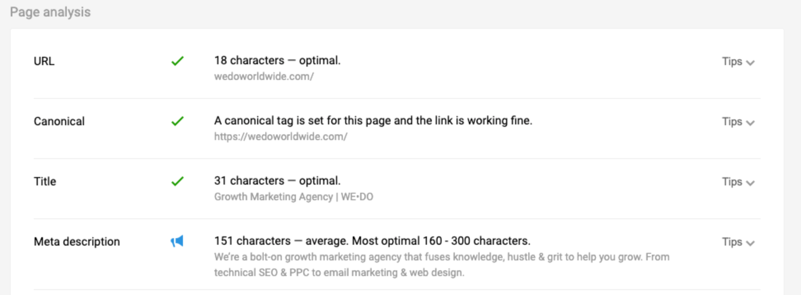Click the Page analysis heading
This screenshot has height=295, width=801.
click(x=50, y=12)
